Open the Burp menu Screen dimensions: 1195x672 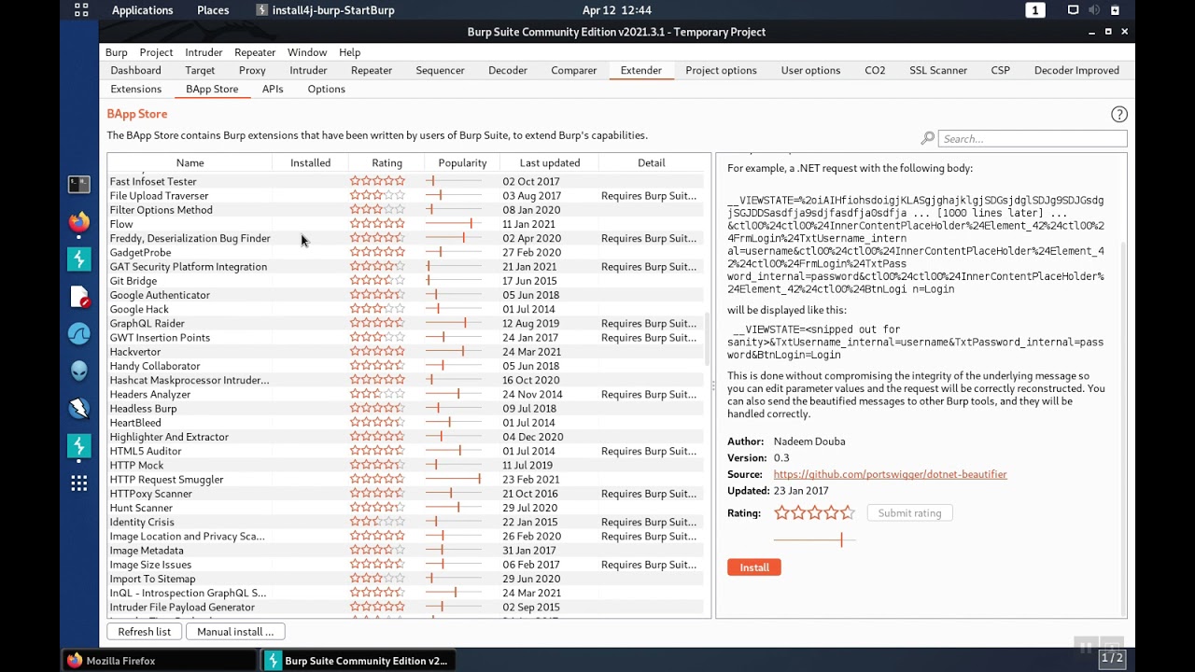116,52
